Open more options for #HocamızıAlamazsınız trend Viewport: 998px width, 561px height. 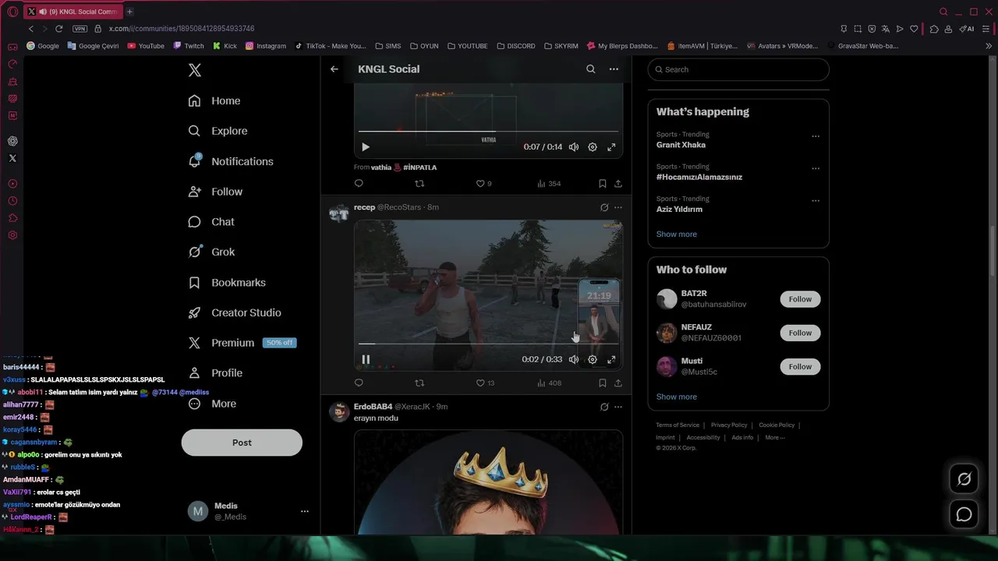816,168
